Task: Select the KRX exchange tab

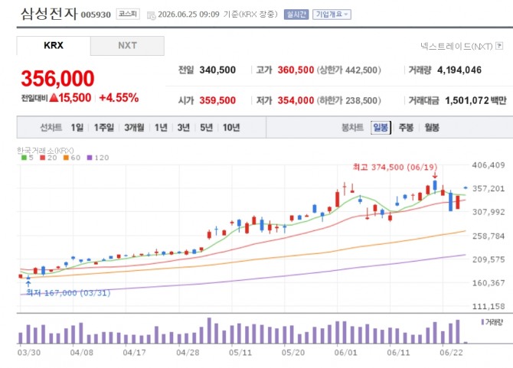Action: tap(54, 45)
